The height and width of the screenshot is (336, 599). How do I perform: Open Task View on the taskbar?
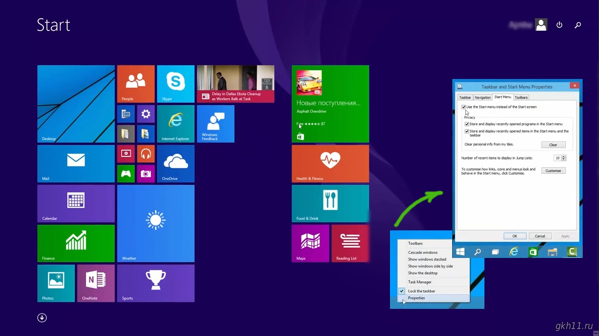click(495, 252)
